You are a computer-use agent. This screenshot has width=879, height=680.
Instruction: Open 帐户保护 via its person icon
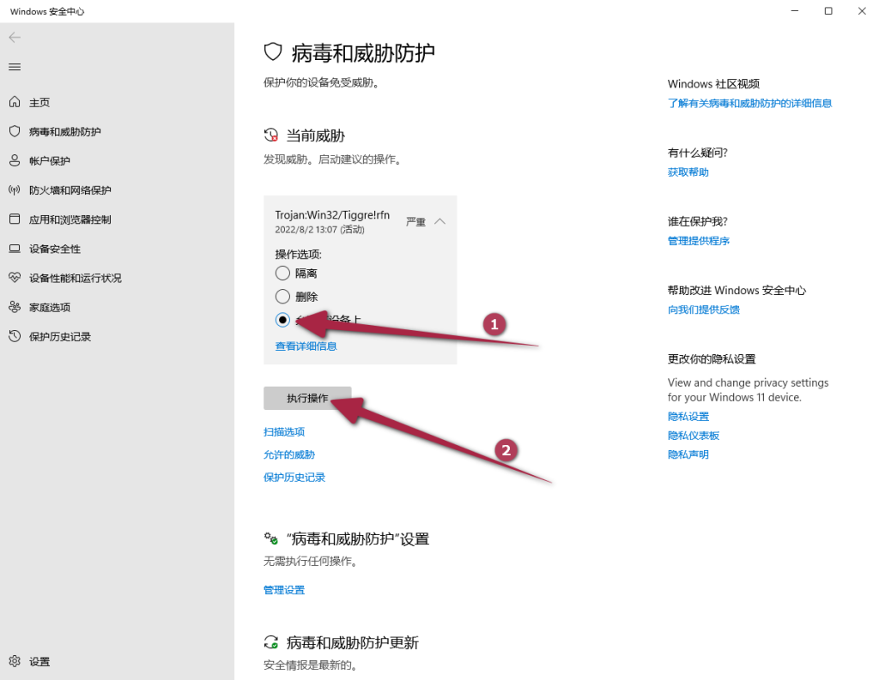[15, 160]
